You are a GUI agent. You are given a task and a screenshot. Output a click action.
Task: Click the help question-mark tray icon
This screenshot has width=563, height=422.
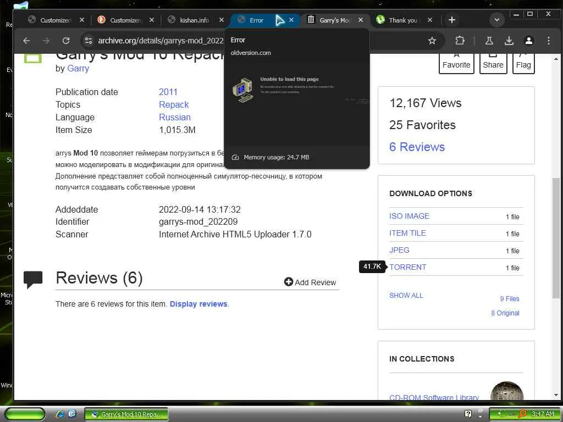point(468,414)
